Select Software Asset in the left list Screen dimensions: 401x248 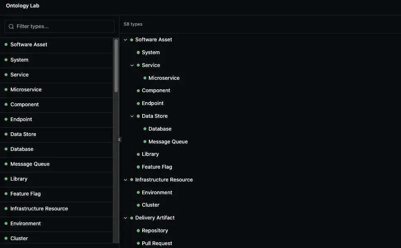(56, 45)
